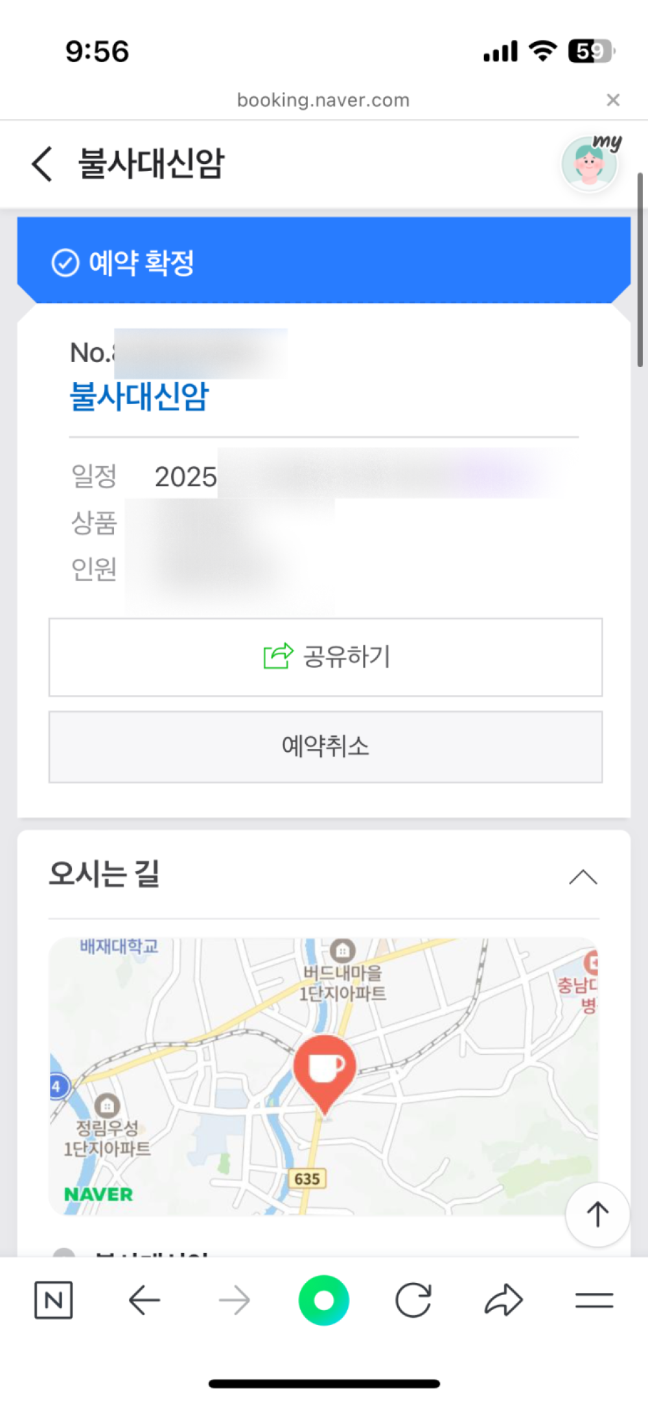Click the 공유하기 share button

tap(325, 657)
